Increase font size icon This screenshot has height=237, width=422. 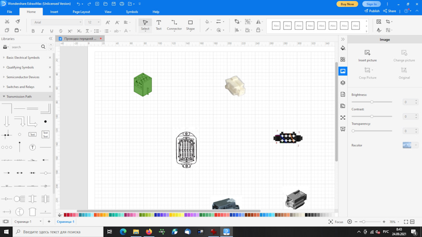[x=108, y=22]
